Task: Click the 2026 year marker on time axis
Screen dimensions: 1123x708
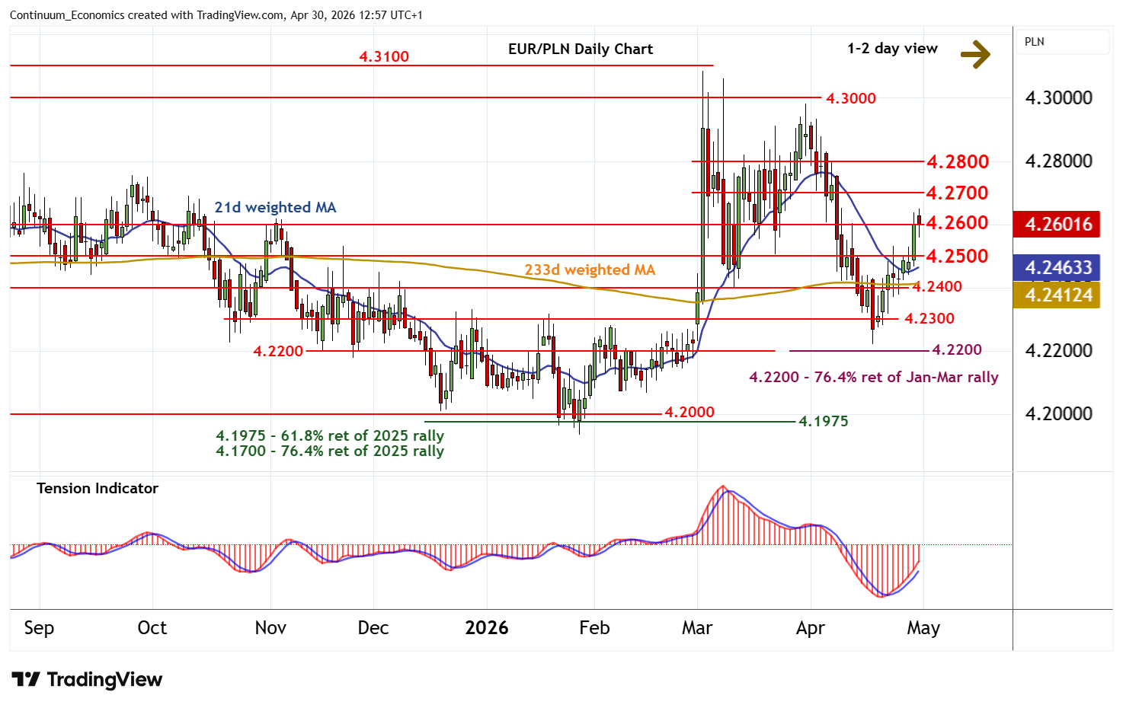Action: (486, 627)
